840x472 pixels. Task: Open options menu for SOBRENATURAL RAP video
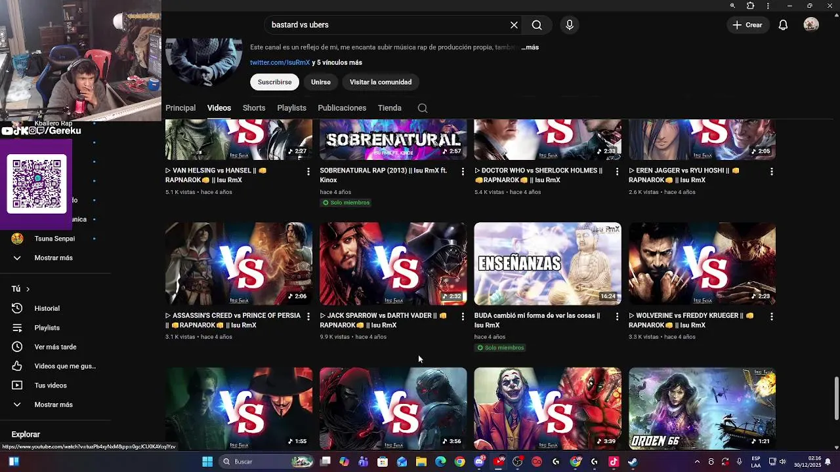click(463, 171)
